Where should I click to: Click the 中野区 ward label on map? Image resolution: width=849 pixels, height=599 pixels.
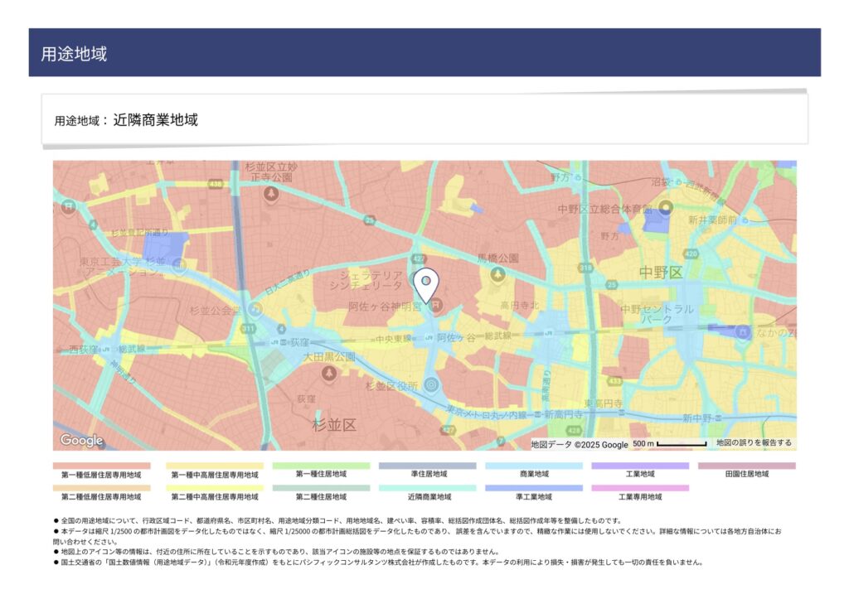(661, 273)
